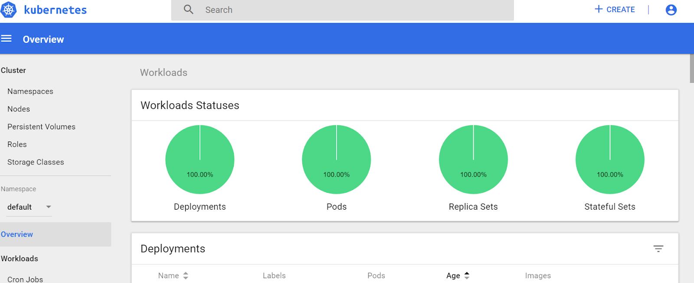Click the Replica Sets label under chart

tap(473, 207)
